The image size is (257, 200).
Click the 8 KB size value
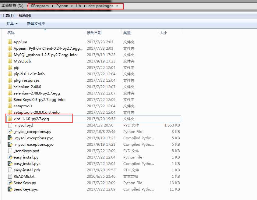tap(176, 151)
